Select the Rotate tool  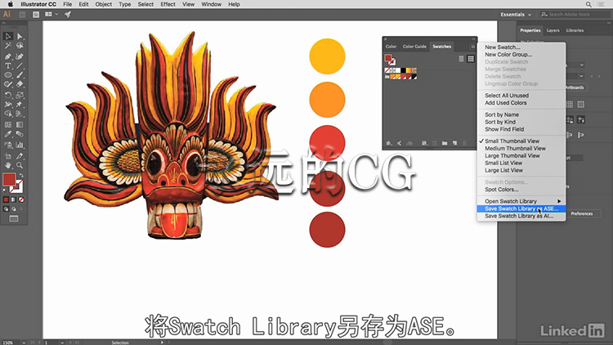[x=8, y=95]
